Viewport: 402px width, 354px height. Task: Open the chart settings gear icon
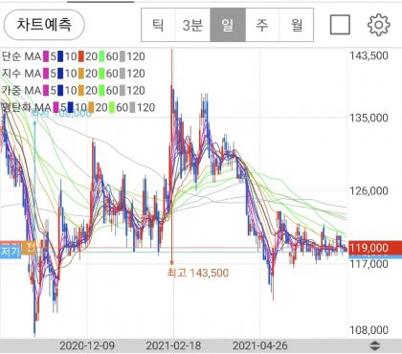pos(379,25)
